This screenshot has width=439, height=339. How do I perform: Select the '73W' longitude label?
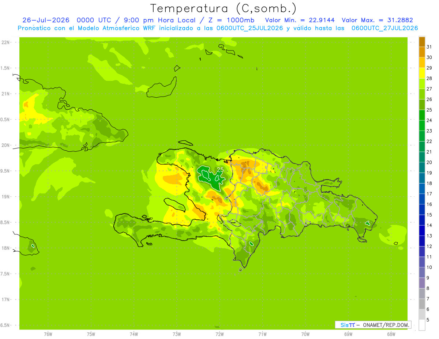pyautogui.click(x=177, y=334)
